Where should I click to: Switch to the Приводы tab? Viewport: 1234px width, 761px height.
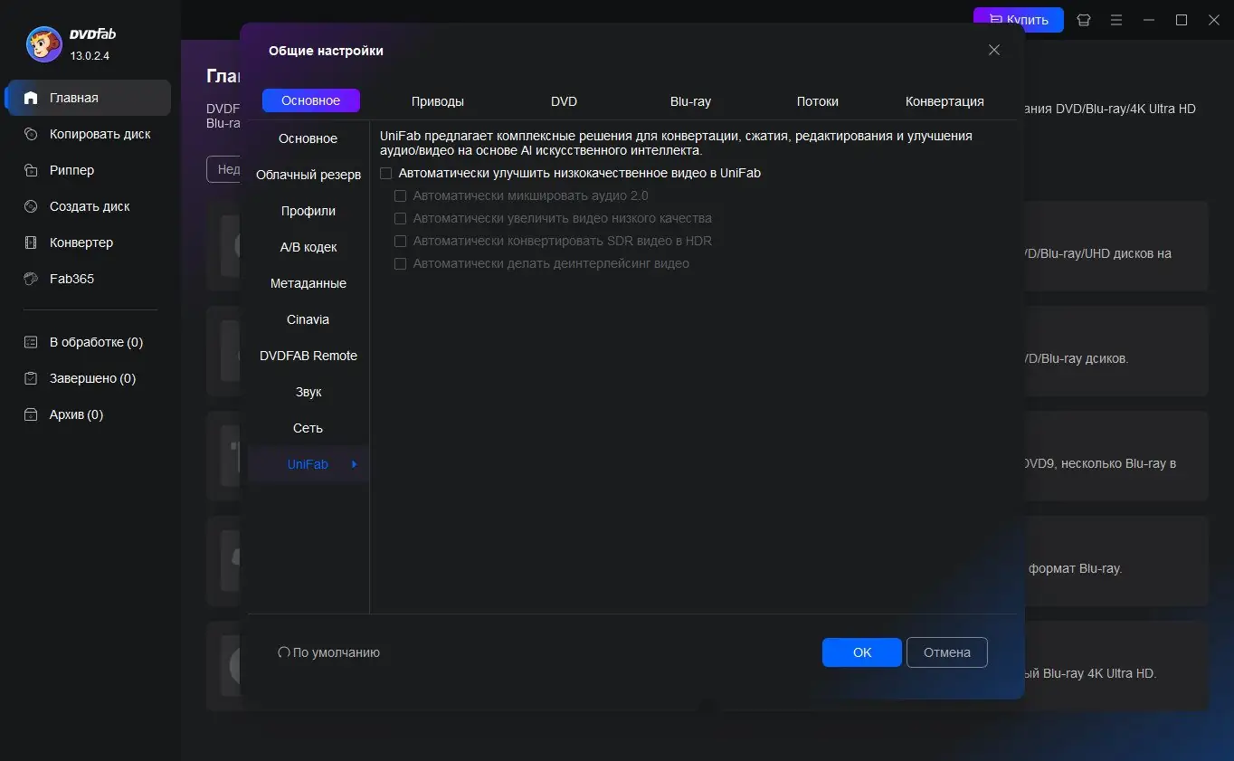coord(438,101)
